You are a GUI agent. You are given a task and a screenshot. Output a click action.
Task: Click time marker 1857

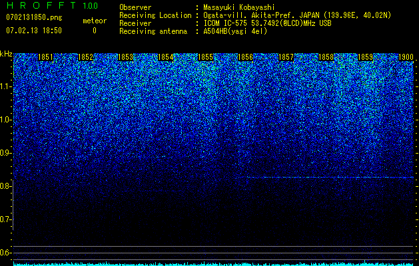pos(286,57)
